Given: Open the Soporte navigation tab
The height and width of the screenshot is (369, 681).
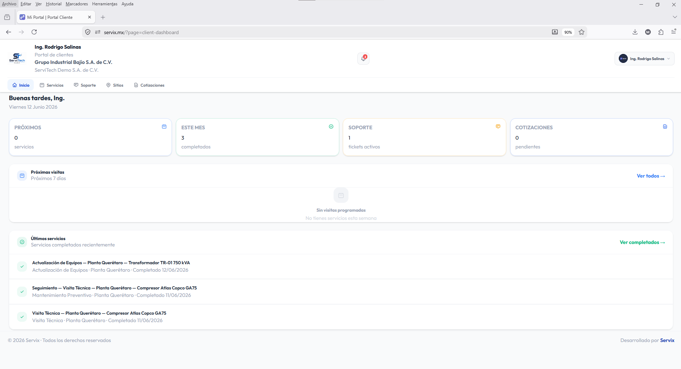Looking at the screenshot, I should pos(85,85).
